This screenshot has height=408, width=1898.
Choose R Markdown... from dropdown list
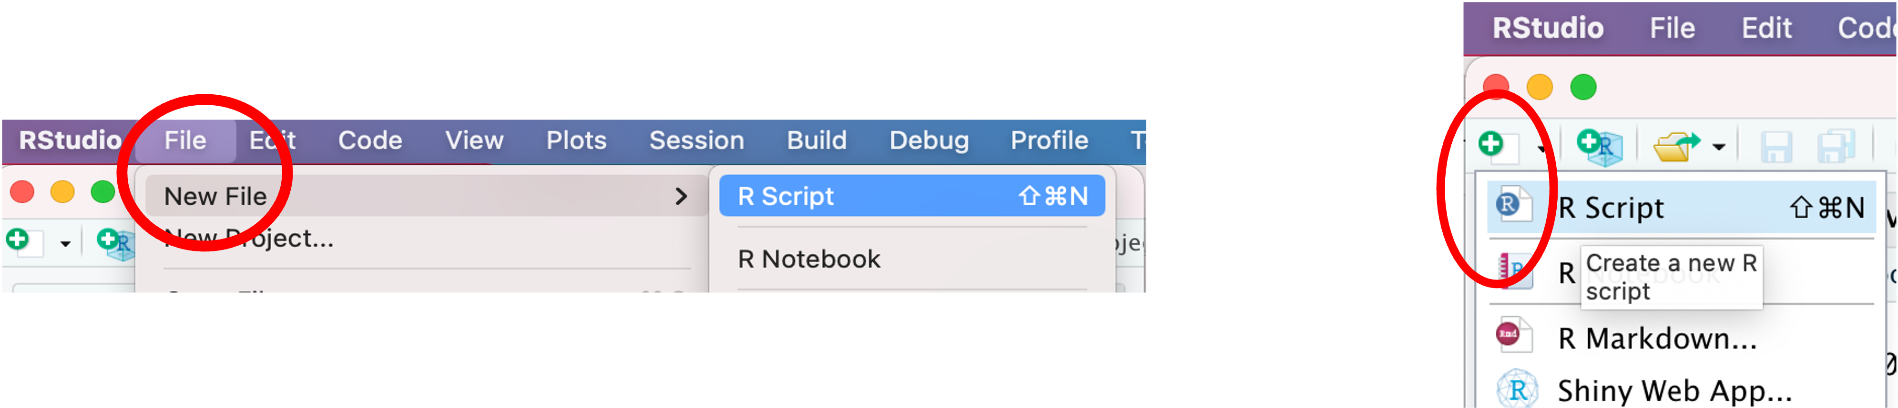[x=1657, y=339]
